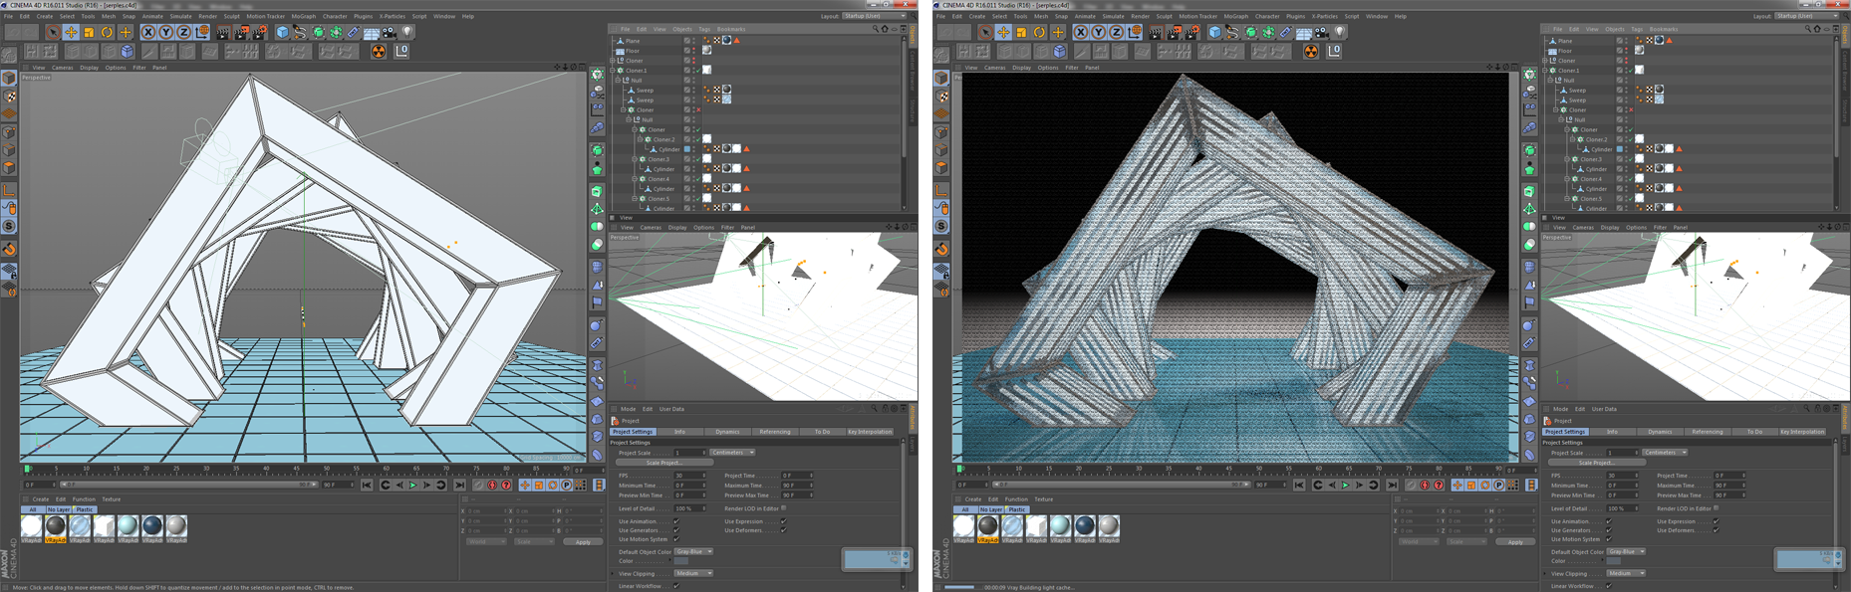1851x592 pixels.
Task: Click Apply button in left coordinates panel
Action: point(583,542)
